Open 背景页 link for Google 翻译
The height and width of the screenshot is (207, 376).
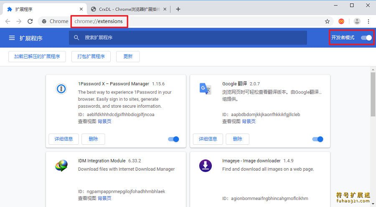point(249,121)
